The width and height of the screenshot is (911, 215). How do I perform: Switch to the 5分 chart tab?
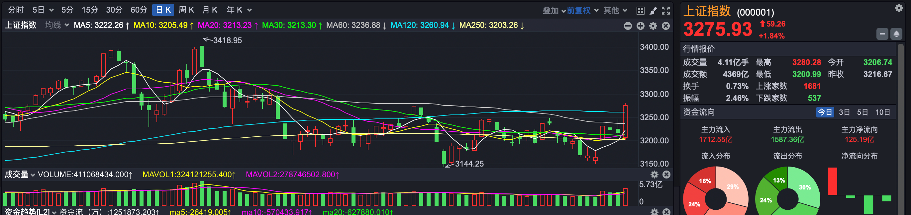point(67,10)
